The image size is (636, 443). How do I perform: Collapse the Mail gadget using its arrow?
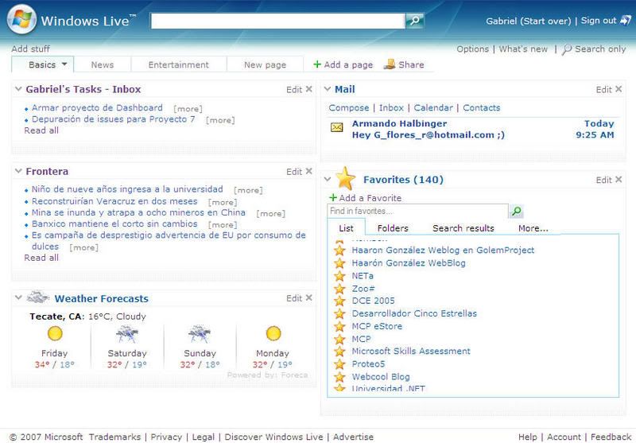pos(328,90)
